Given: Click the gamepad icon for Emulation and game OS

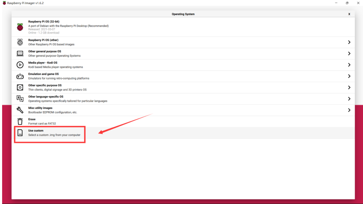Looking at the screenshot, I should pos(20,76).
